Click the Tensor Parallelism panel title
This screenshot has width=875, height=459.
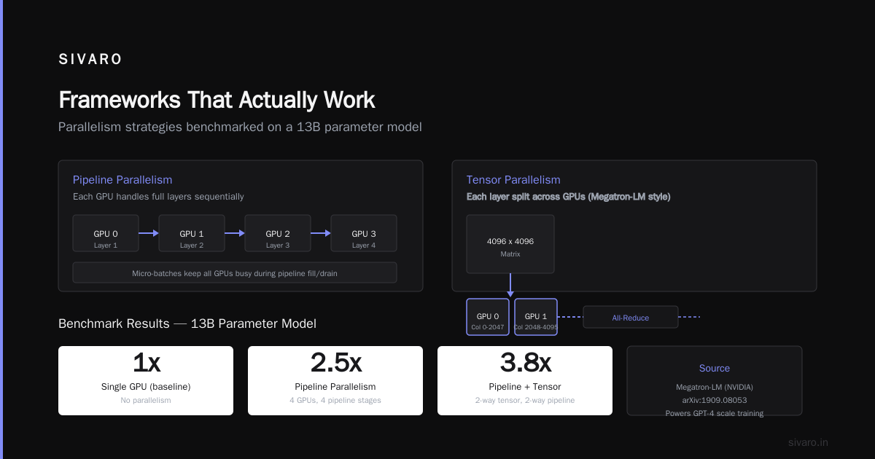[x=513, y=180]
